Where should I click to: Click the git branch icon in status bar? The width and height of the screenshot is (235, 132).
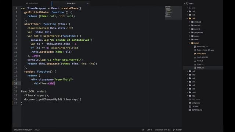click(x=174, y=130)
